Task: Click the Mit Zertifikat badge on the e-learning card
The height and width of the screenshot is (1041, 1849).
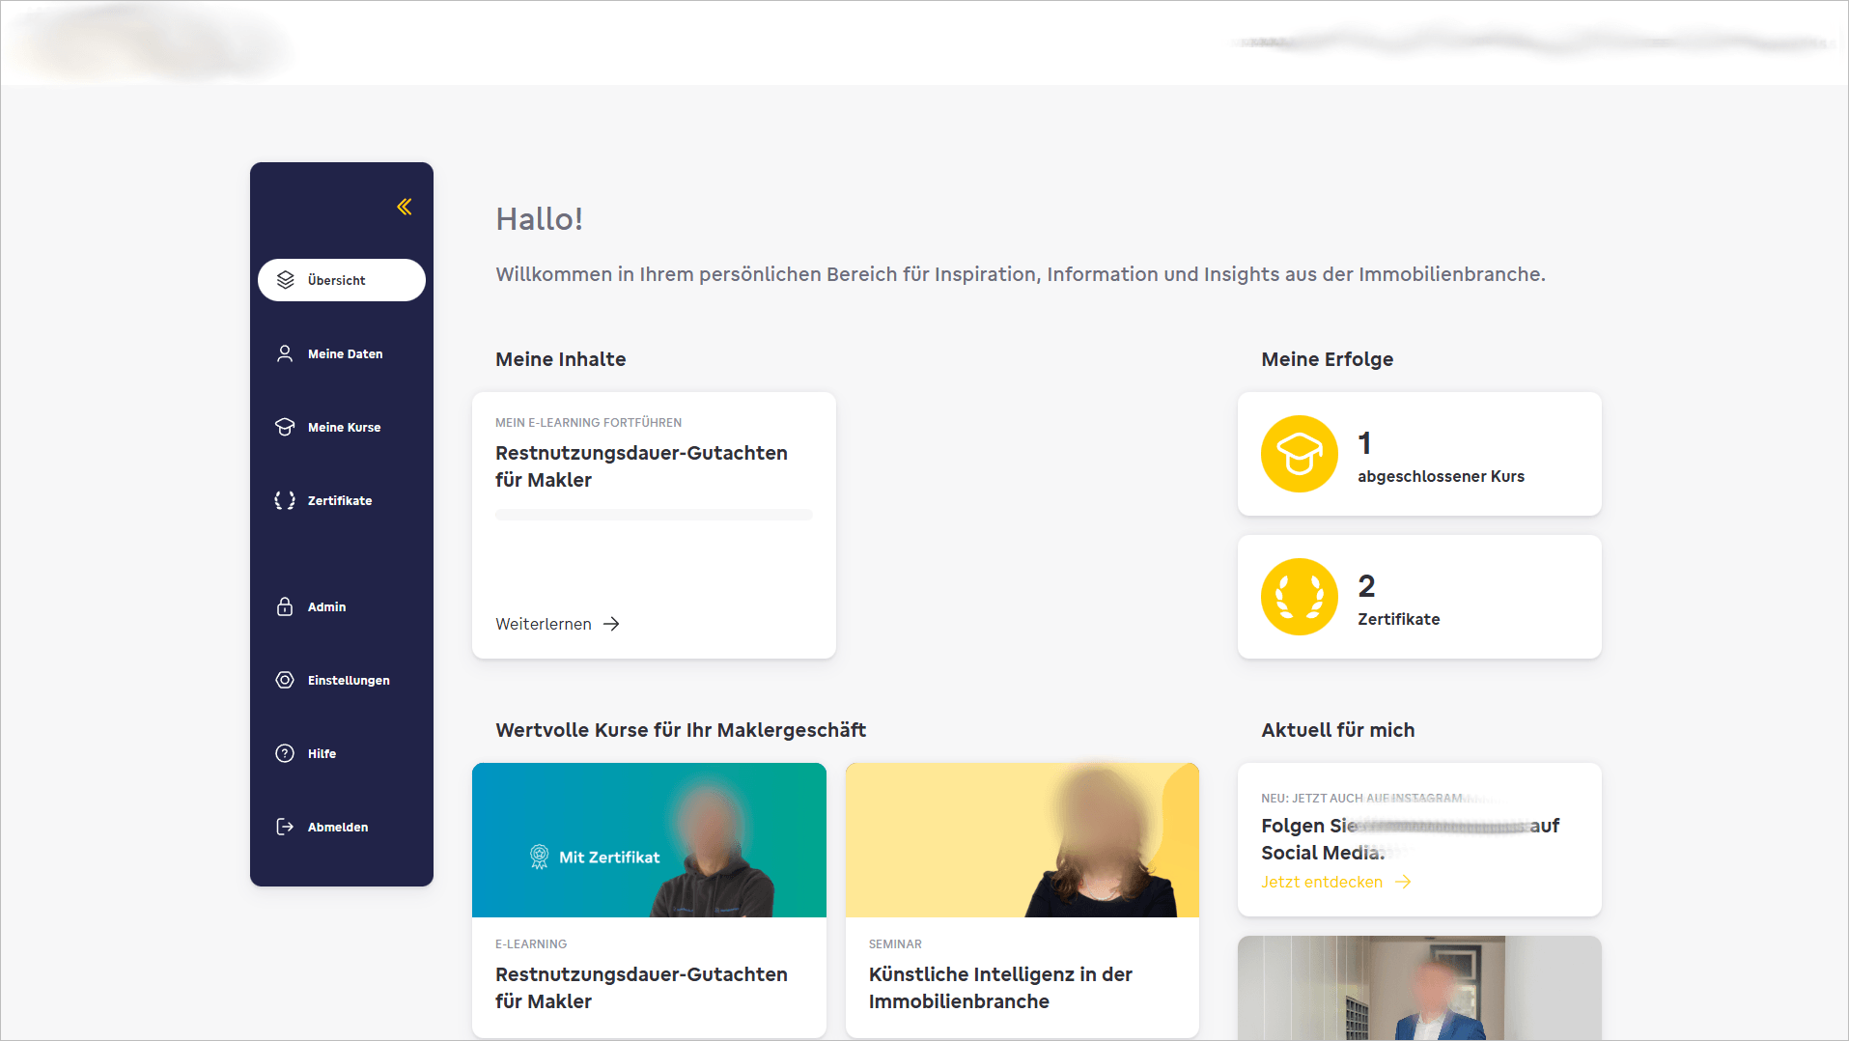Action: tap(595, 857)
